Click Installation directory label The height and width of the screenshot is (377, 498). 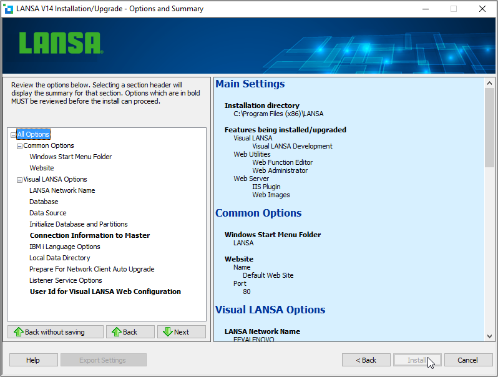[x=261, y=105]
